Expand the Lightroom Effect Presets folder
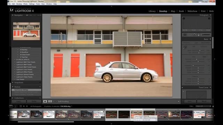Viewport: 223px width, 125px height. point(15,72)
